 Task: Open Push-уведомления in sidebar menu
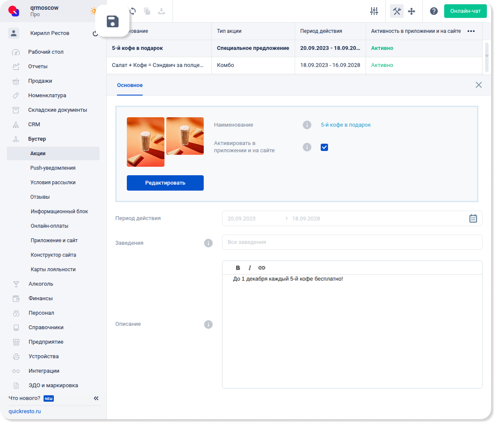(x=53, y=168)
